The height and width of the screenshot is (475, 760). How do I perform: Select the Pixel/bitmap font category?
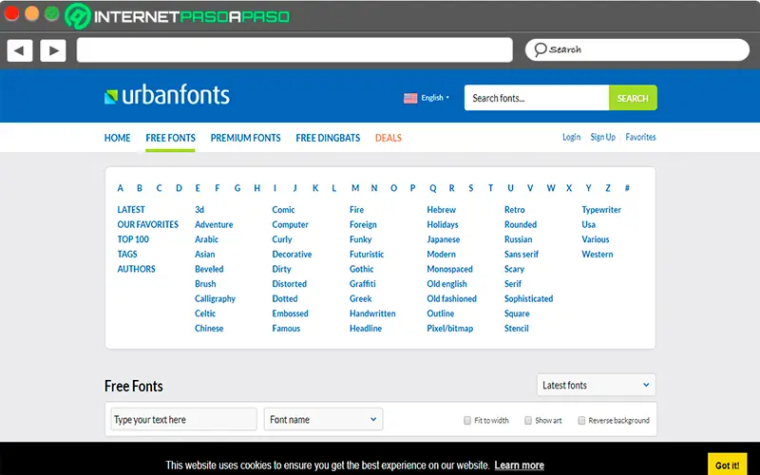tap(449, 328)
